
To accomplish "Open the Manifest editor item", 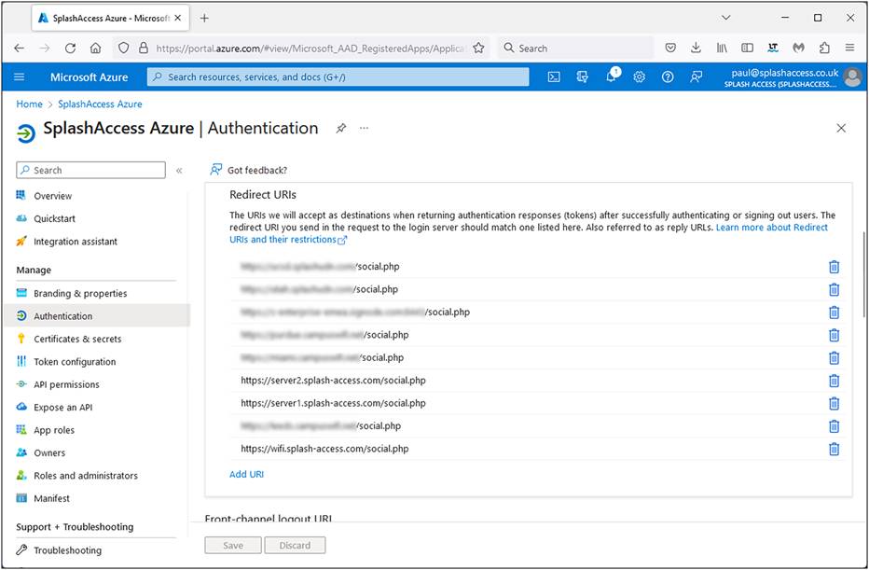I will [x=51, y=498].
